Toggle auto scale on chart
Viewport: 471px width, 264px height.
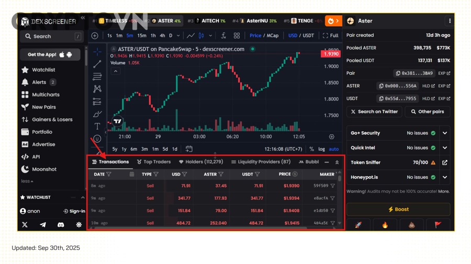(334, 149)
